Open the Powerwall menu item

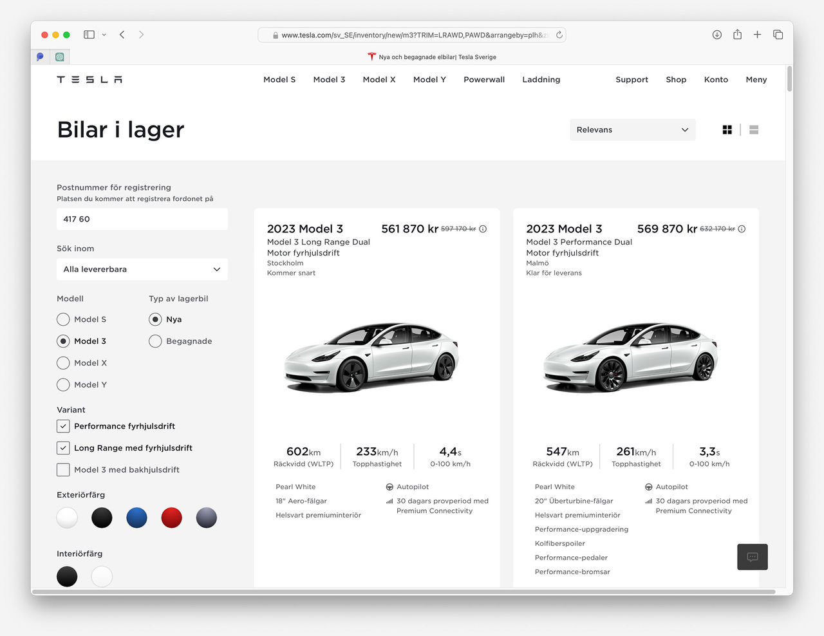483,79
